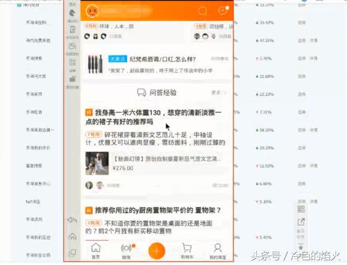The height and width of the screenshot is (265, 347).
Task: Tap the orange plus button in the bottom bar
Action: (157, 251)
